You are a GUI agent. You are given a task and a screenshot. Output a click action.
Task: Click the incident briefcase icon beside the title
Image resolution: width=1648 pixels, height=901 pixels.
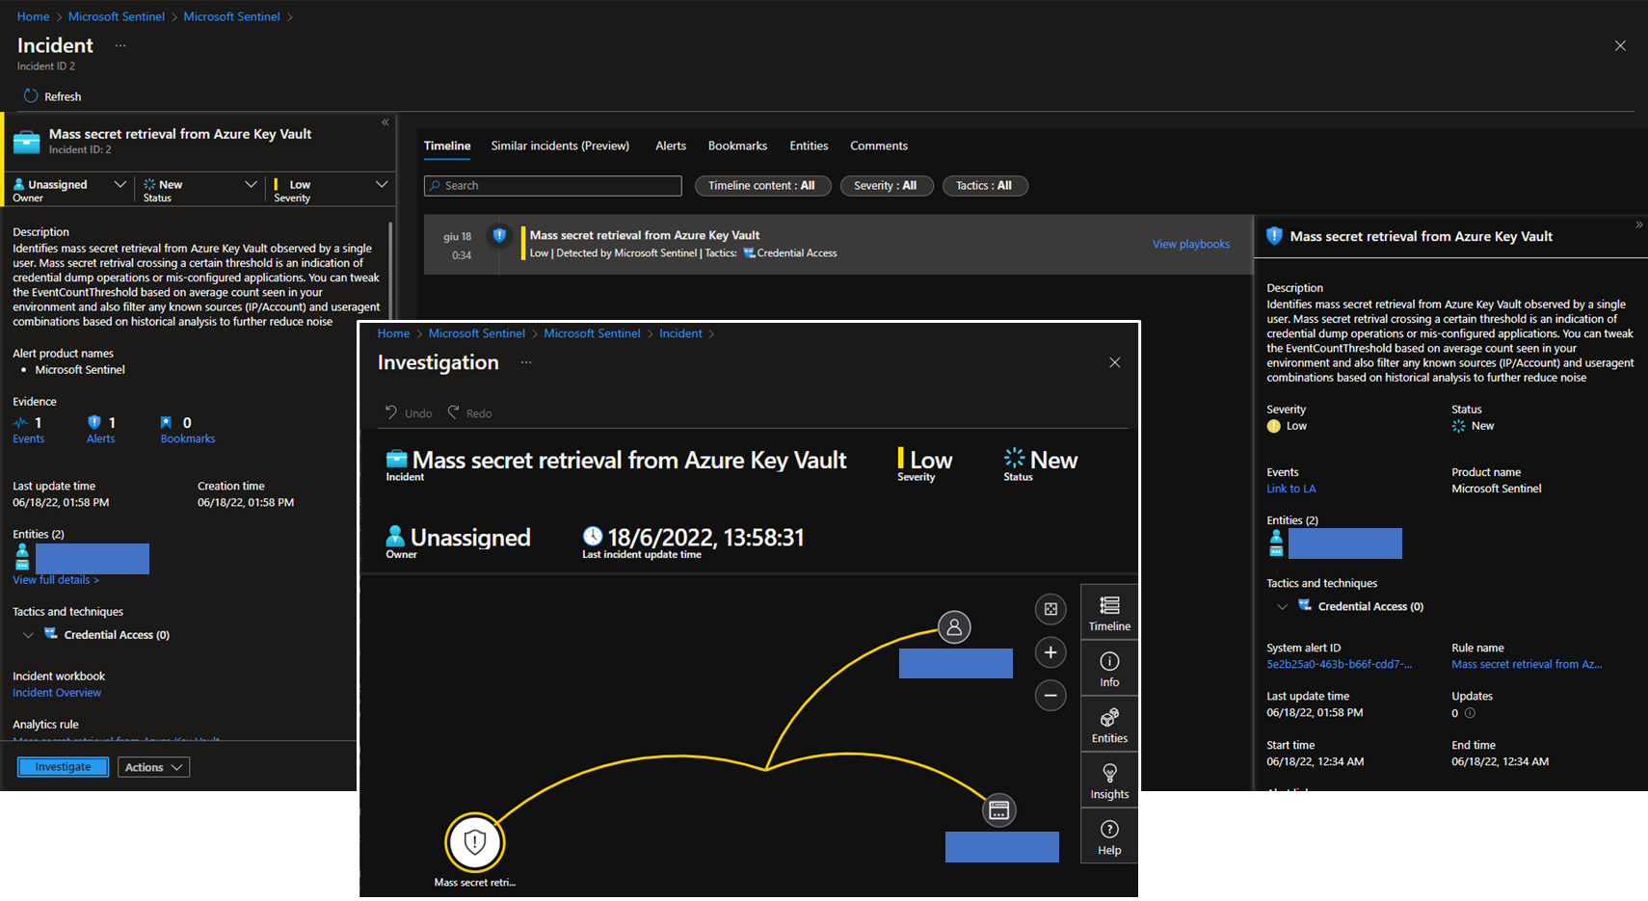pyautogui.click(x=27, y=142)
